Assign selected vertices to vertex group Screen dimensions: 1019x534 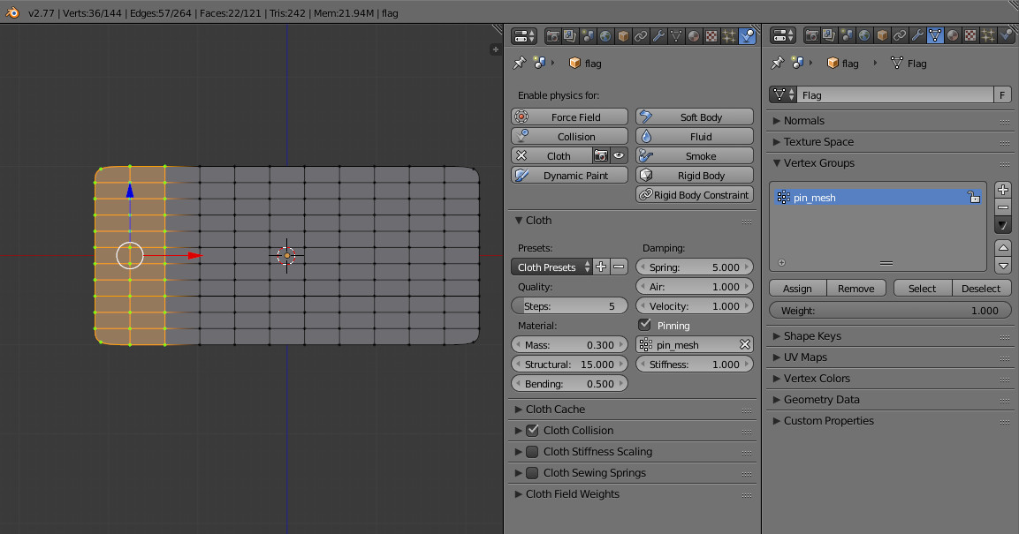(797, 289)
